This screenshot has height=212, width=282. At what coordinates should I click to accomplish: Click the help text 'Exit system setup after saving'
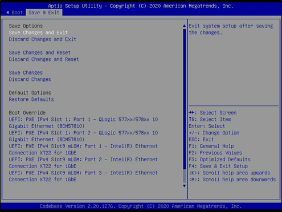click(x=231, y=26)
